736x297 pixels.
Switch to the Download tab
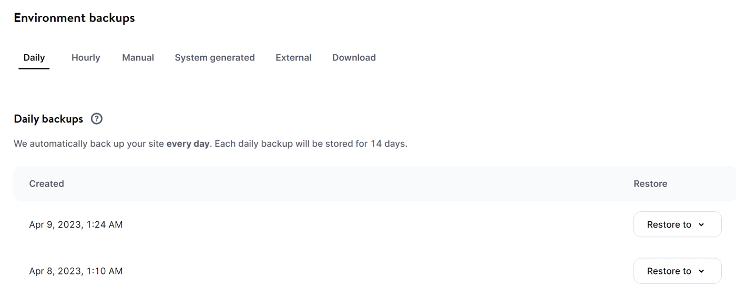354,58
